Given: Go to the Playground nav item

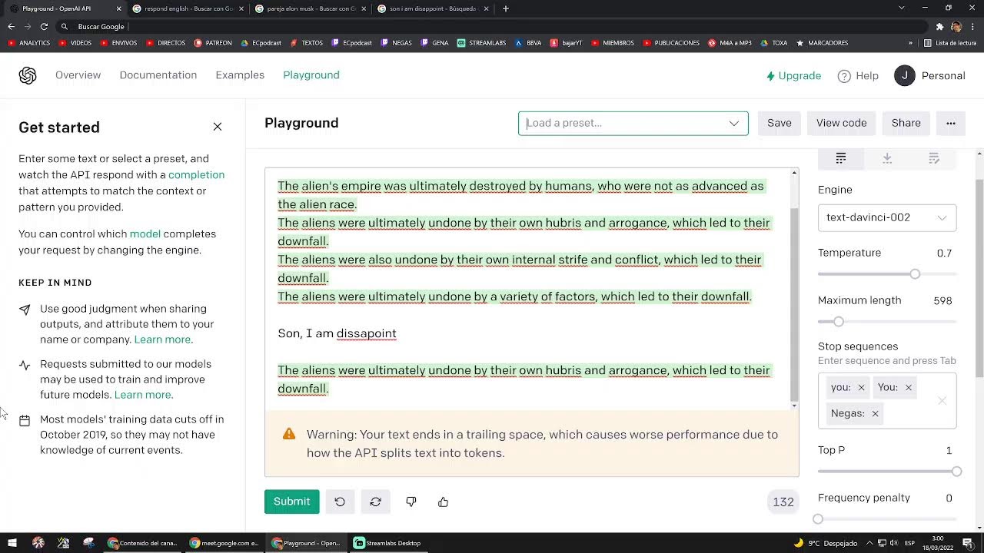Looking at the screenshot, I should (311, 75).
